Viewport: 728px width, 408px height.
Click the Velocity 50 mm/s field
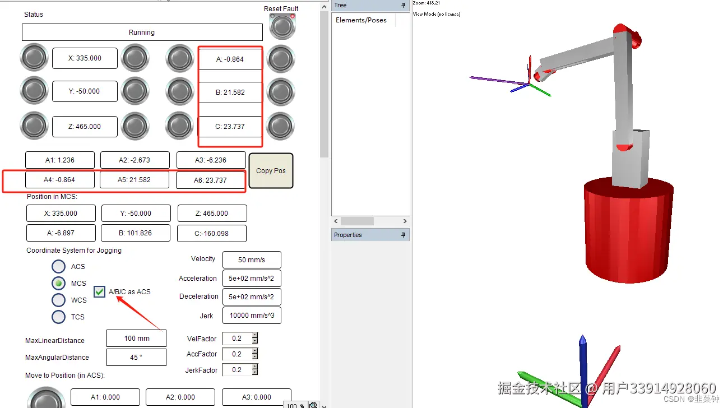[252, 260]
